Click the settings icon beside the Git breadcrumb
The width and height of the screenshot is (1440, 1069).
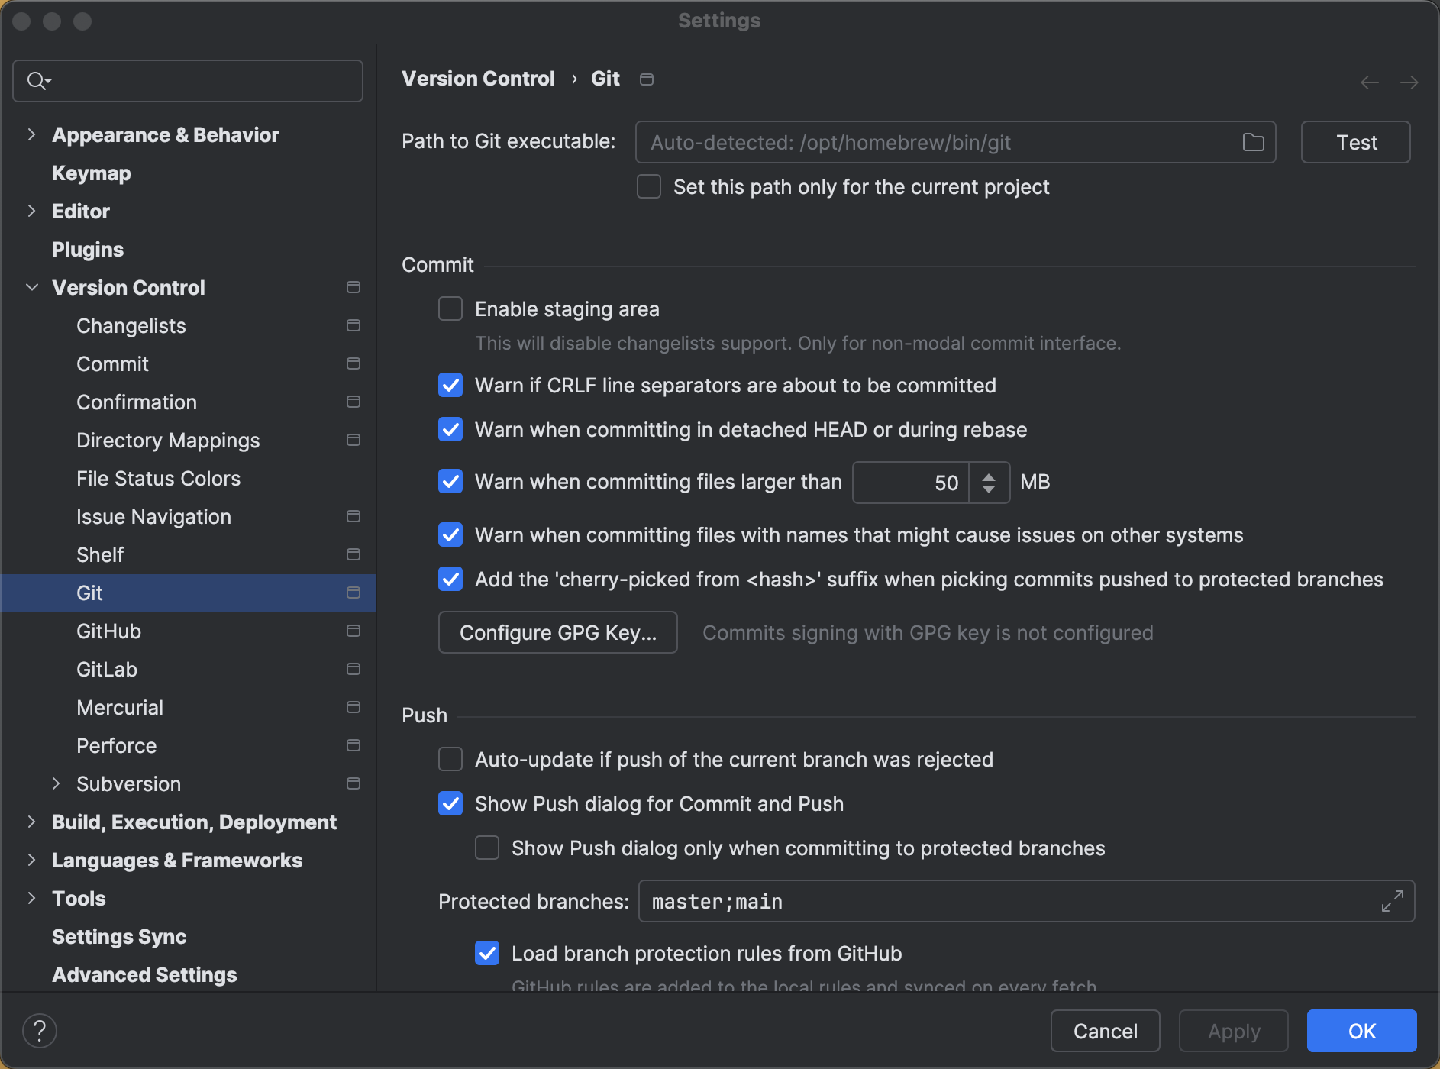click(646, 79)
